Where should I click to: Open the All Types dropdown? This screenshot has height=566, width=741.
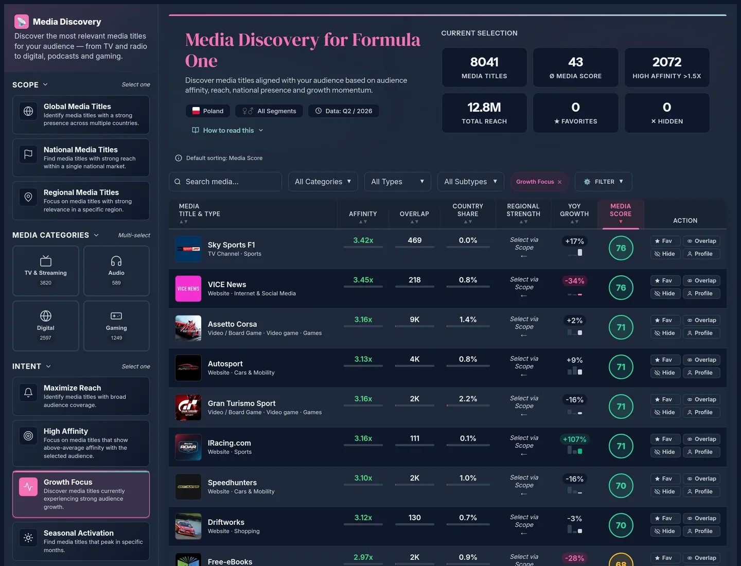point(397,182)
